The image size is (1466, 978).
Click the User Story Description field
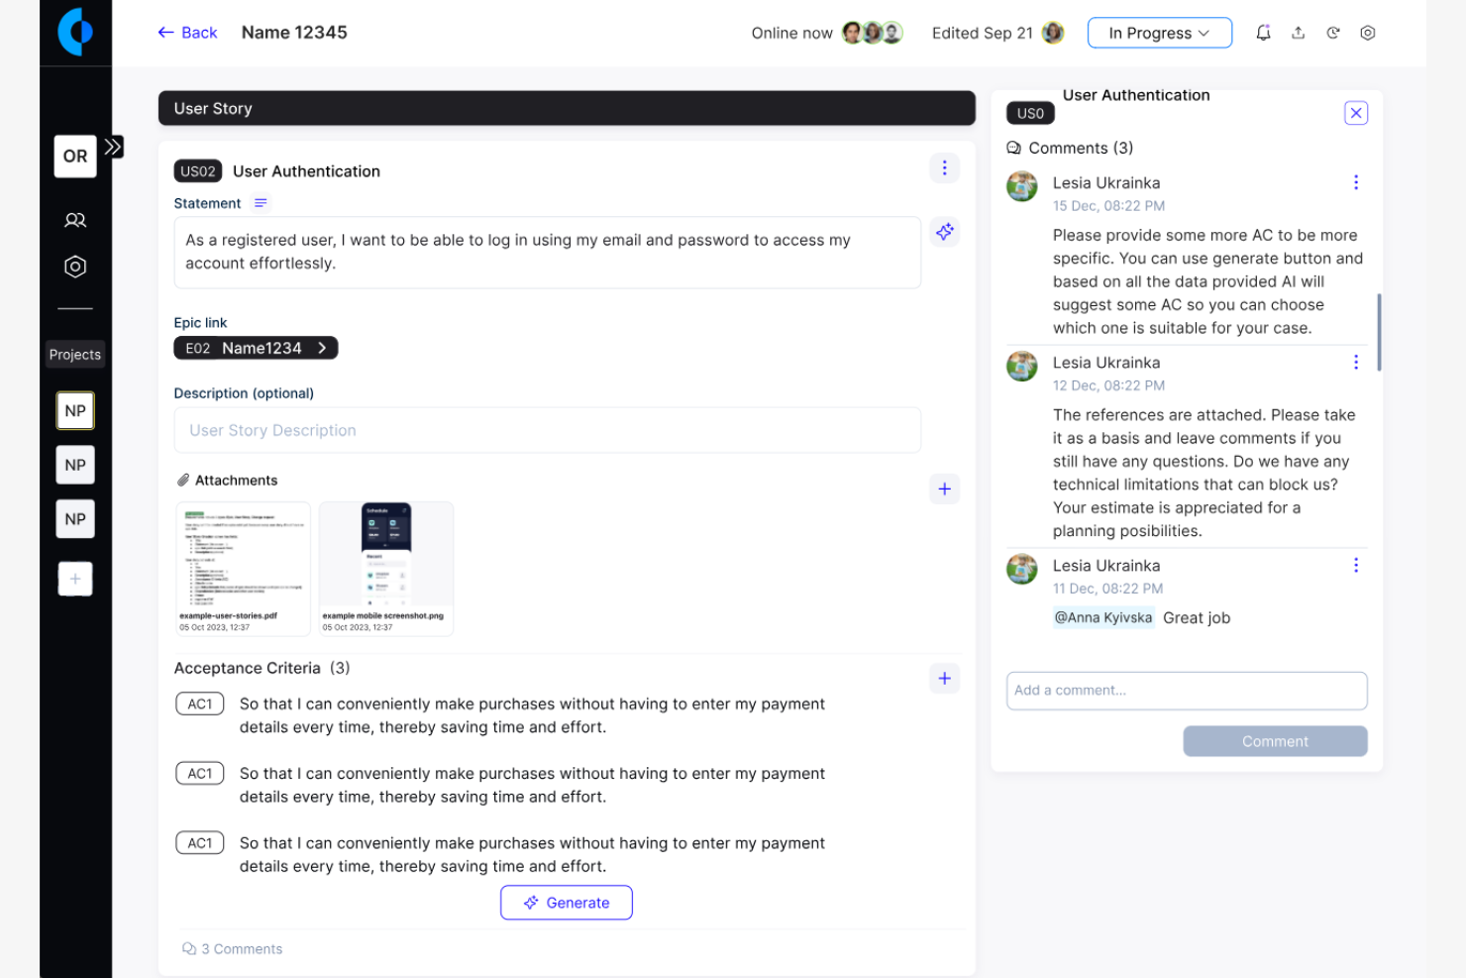point(548,430)
